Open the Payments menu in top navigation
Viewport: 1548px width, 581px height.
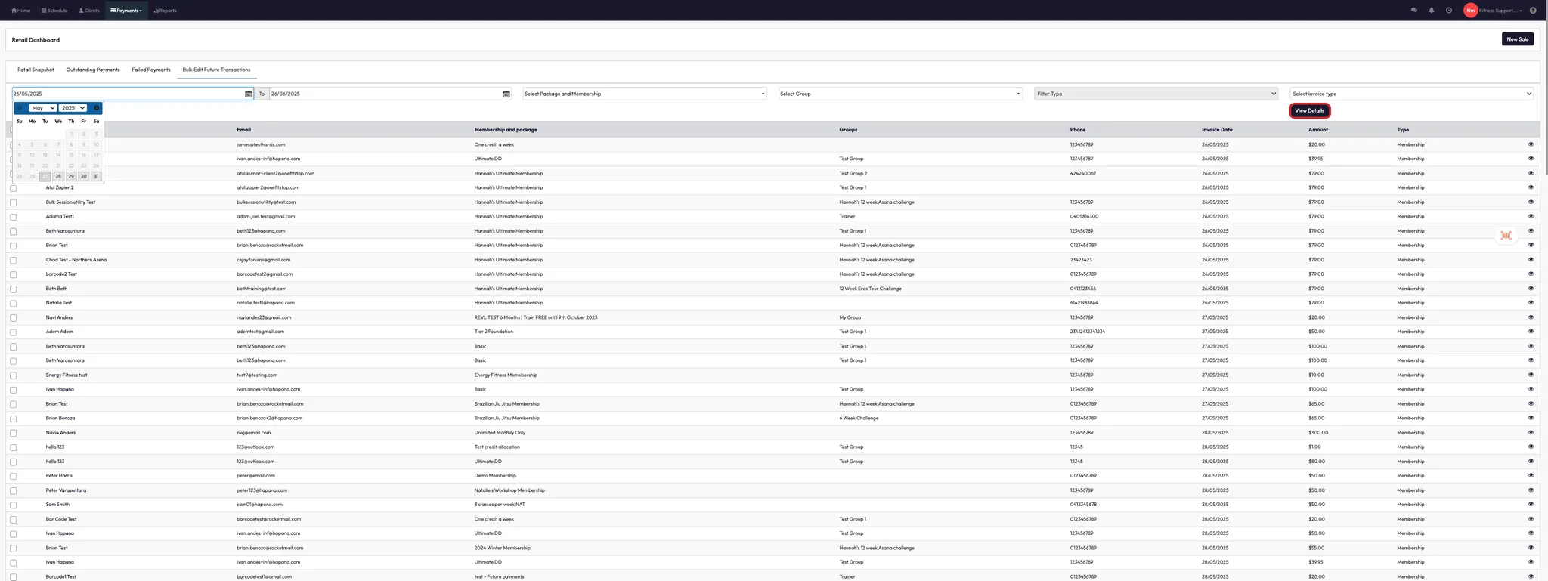coord(126,11)
